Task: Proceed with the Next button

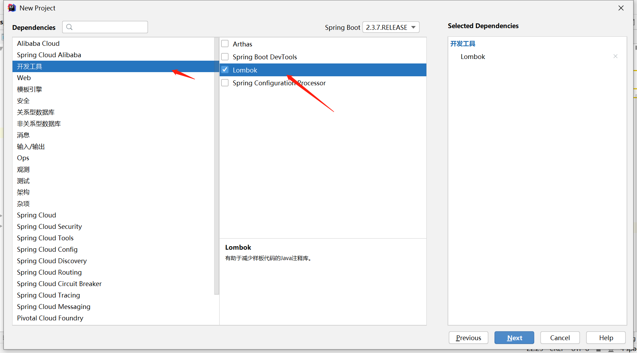Action: tap(514, 338)
